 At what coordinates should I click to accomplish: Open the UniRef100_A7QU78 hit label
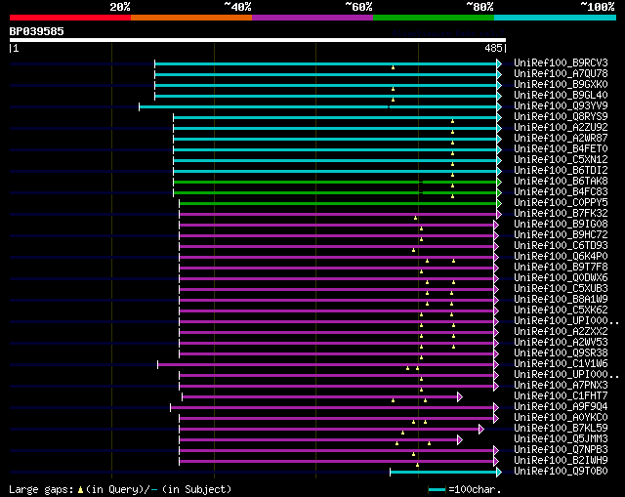(x=561, y=74)
